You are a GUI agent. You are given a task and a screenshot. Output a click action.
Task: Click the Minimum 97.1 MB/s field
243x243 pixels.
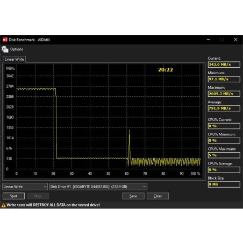point(224,79)
